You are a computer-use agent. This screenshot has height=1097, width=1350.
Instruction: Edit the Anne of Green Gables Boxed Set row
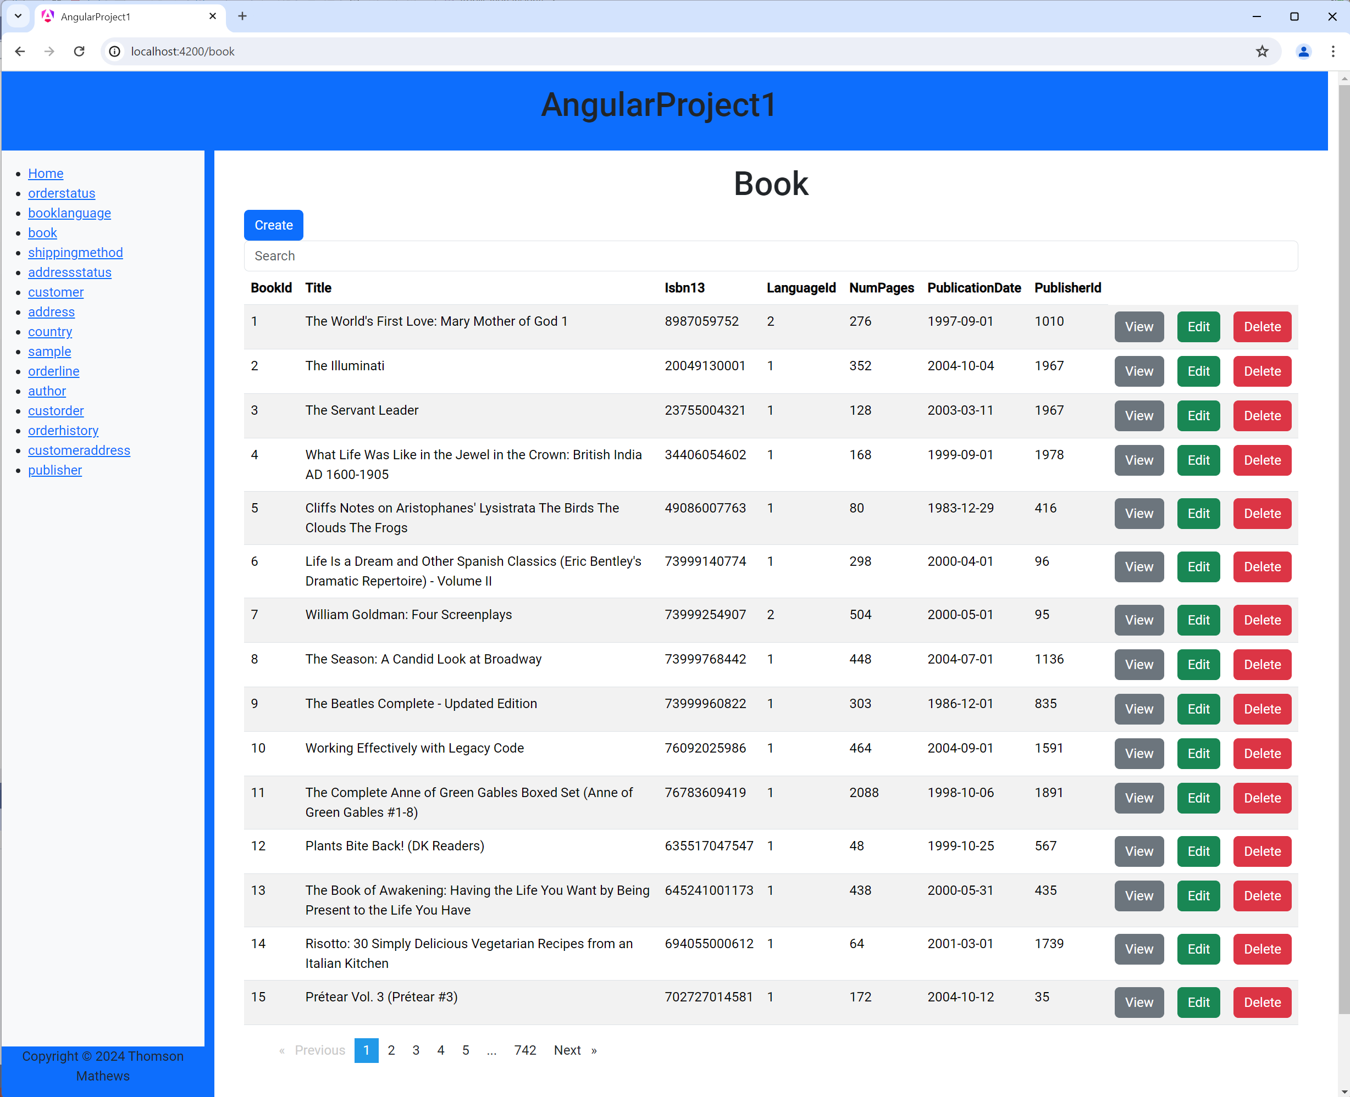coord(1198,798)
